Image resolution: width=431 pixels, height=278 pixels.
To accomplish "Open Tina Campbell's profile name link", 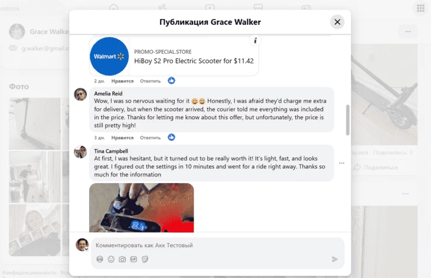I will [111, 151].
